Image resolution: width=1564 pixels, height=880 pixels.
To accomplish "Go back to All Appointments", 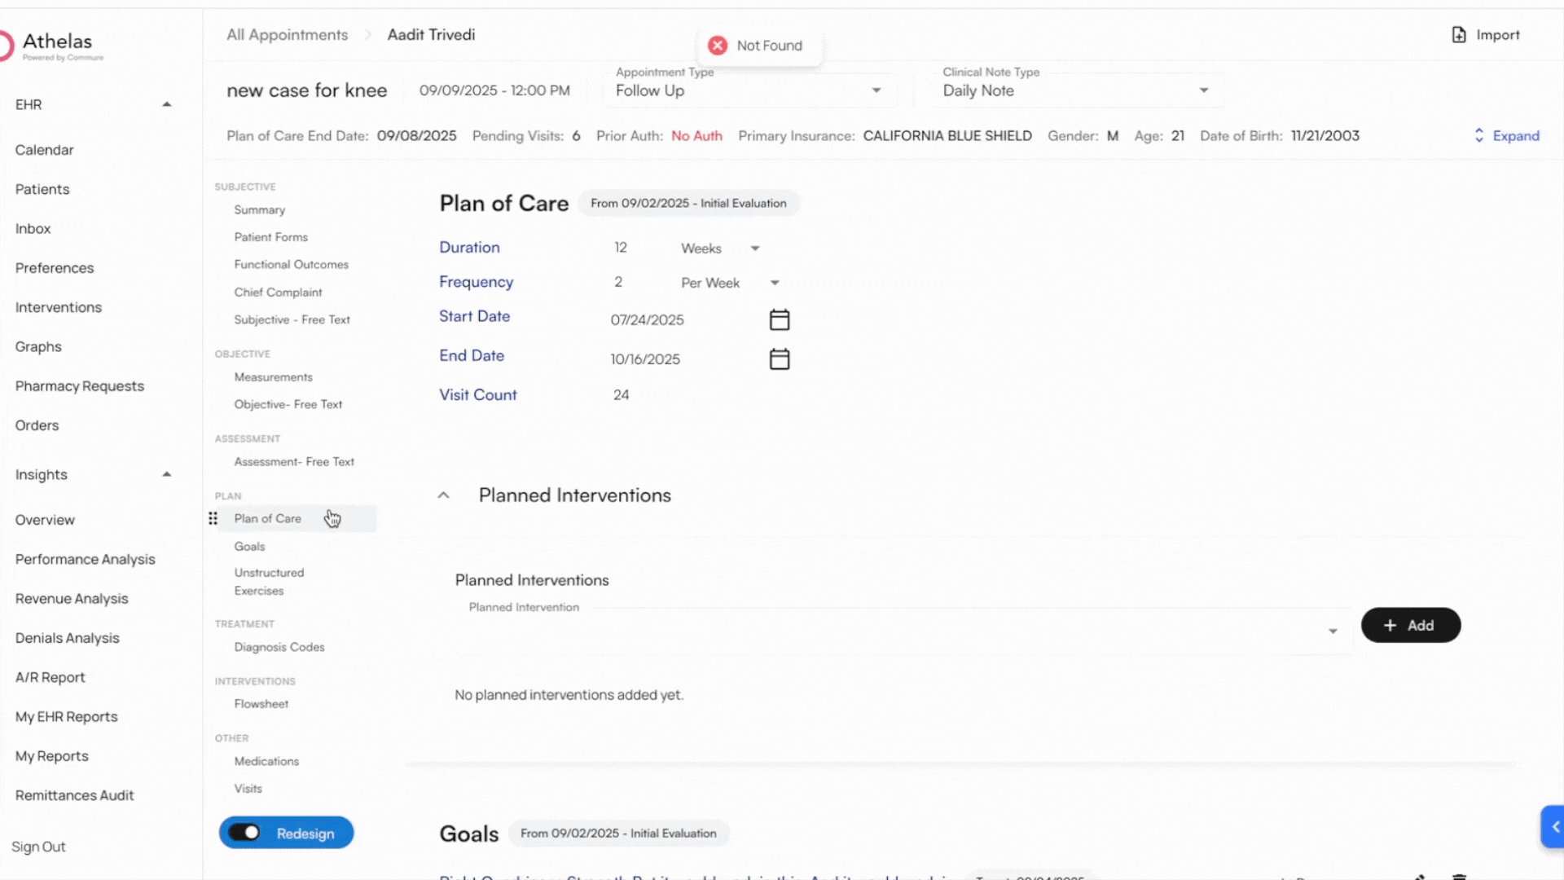I will click(x=287, y=35).
